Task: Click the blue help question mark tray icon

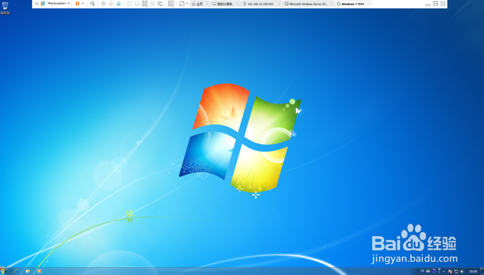Action: point(434,271)
